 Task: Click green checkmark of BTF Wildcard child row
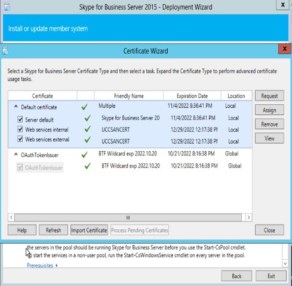[x=87, y=166]
